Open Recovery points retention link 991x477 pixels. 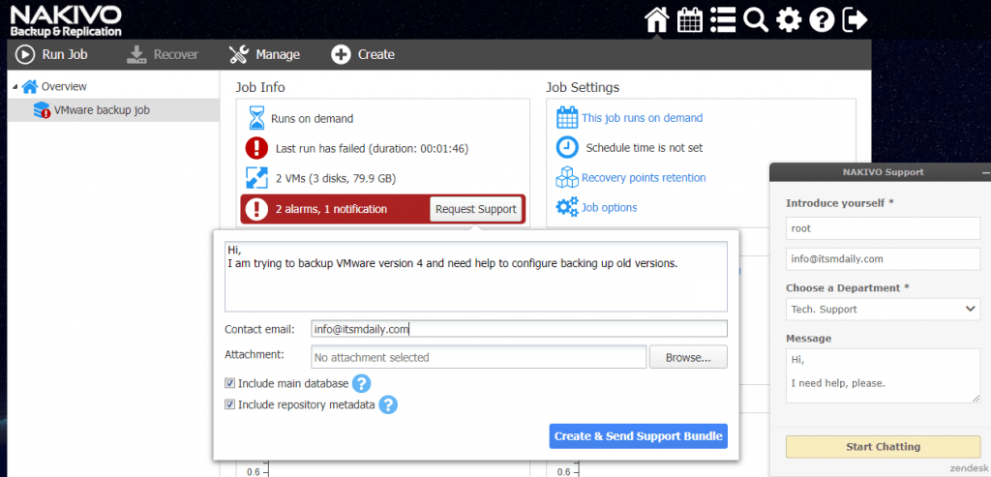644,177
